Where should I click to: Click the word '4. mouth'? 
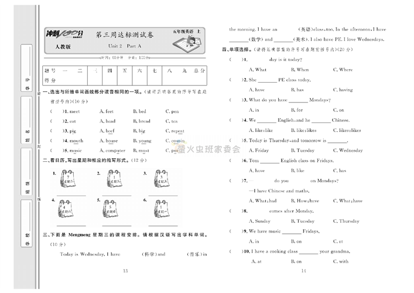73,141
